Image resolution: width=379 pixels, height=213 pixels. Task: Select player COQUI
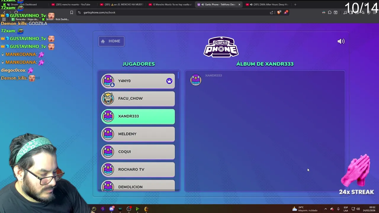(138, 152)
